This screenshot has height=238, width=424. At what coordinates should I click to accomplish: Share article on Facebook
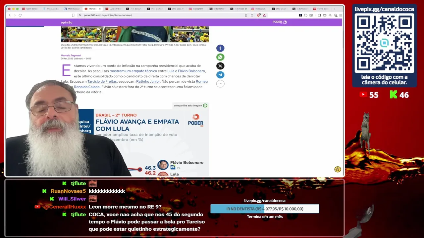click(220, 48)
